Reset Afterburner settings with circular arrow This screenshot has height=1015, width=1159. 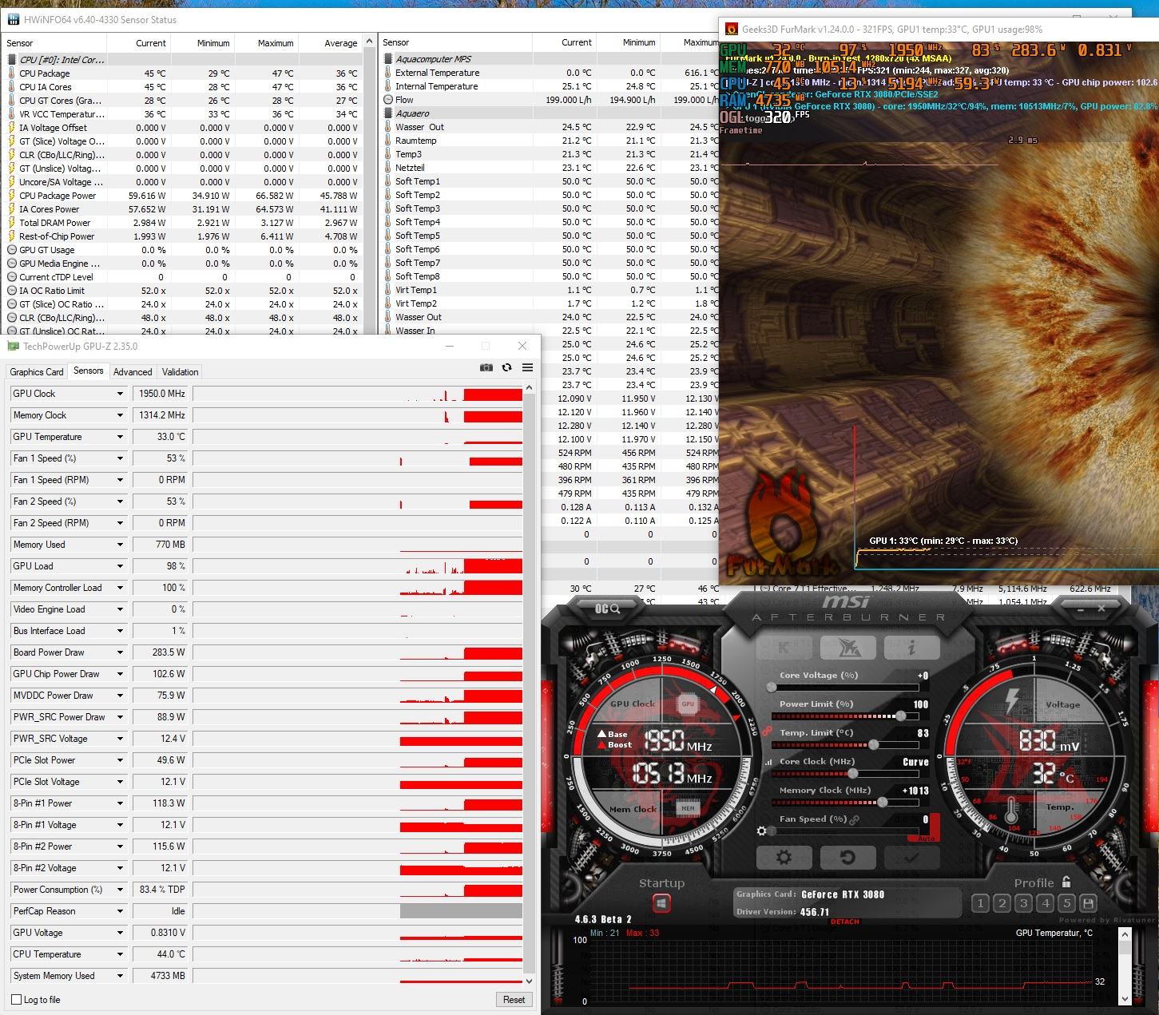coord(847,858)
